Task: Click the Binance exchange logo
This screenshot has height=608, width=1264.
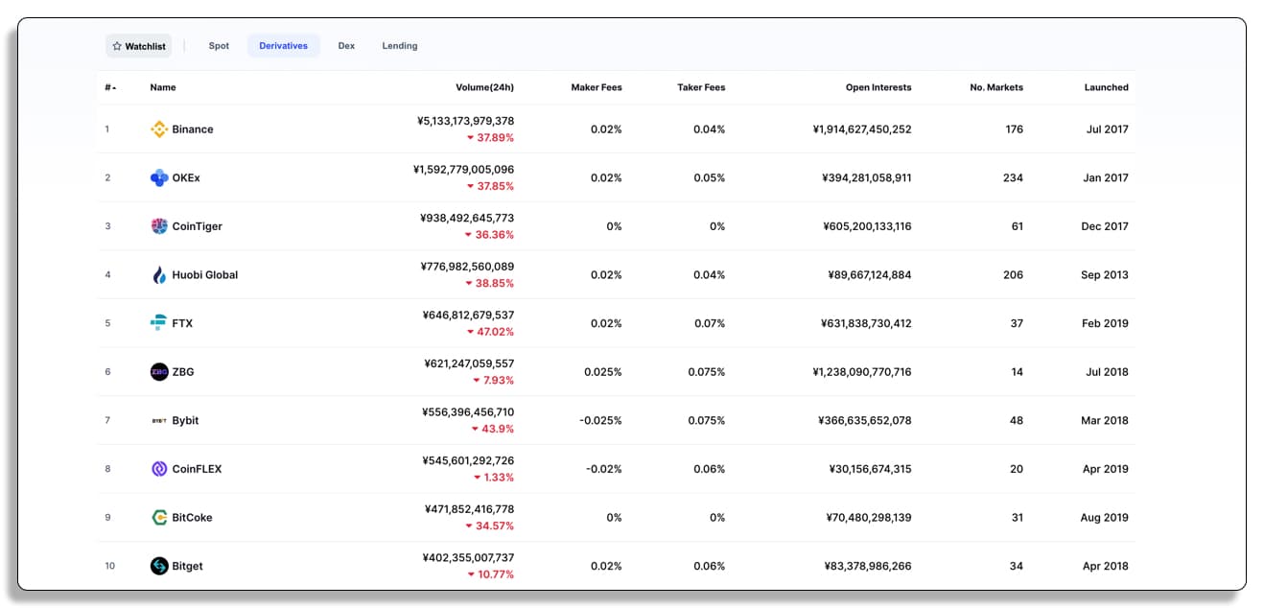Action: coord(159,129)
